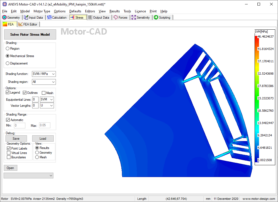Click the shading range Max field
The image size is (278, 202).
[x=45, y=125]
